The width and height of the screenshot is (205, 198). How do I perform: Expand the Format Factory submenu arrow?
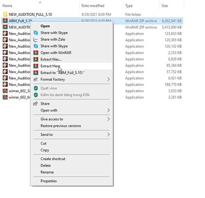(108, 79)
